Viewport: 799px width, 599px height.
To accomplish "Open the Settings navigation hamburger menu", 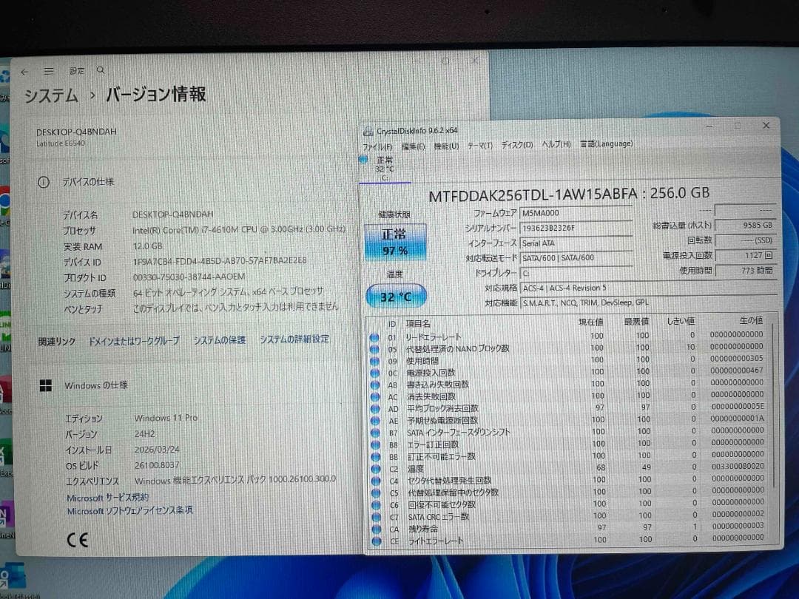I will (x=49, y=70).
